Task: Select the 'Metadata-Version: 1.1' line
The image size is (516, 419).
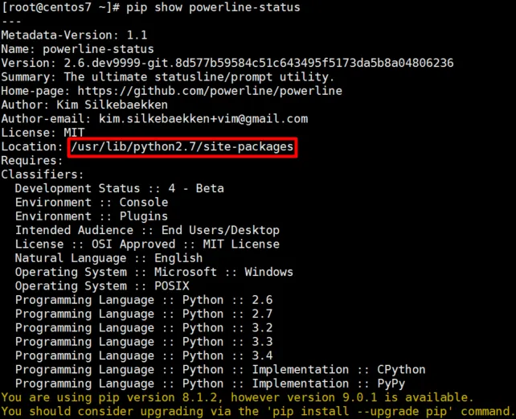Action: click(74, 35)
